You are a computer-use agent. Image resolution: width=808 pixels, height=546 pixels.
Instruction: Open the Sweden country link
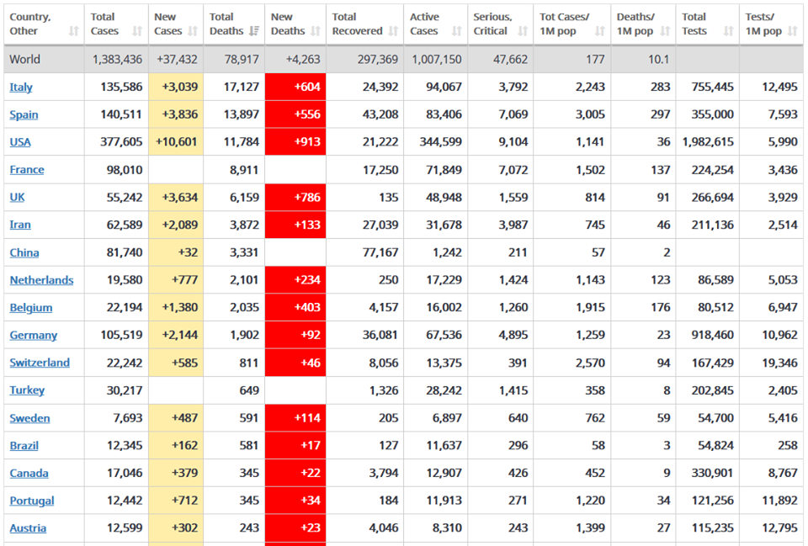[x=30, y=418]
